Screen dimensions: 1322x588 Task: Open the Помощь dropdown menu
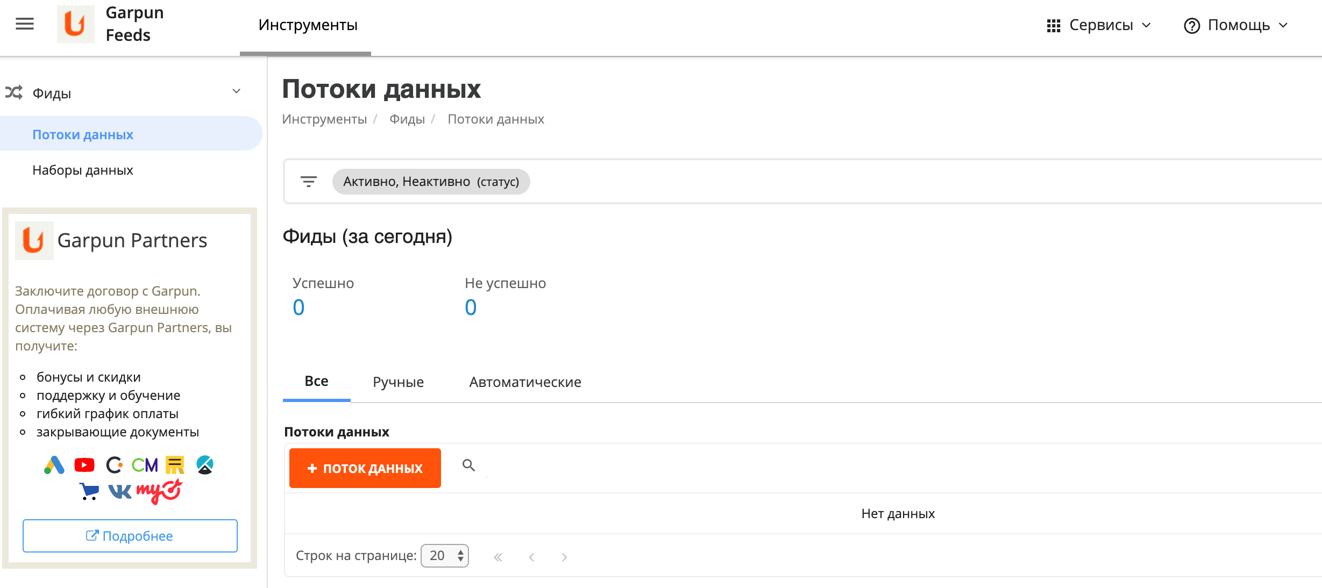pos(1236,25)
